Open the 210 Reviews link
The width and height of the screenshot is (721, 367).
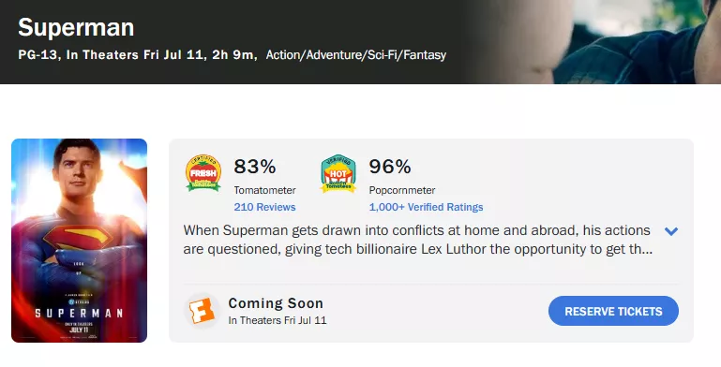point(264,207)
